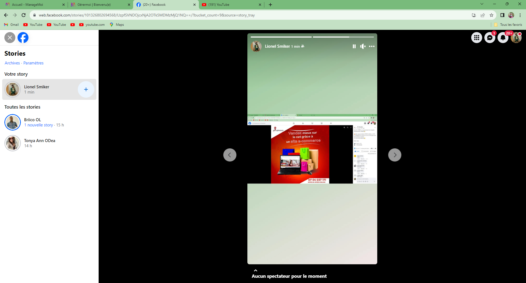Go back to previous story arrow

[x=230, y=155]
